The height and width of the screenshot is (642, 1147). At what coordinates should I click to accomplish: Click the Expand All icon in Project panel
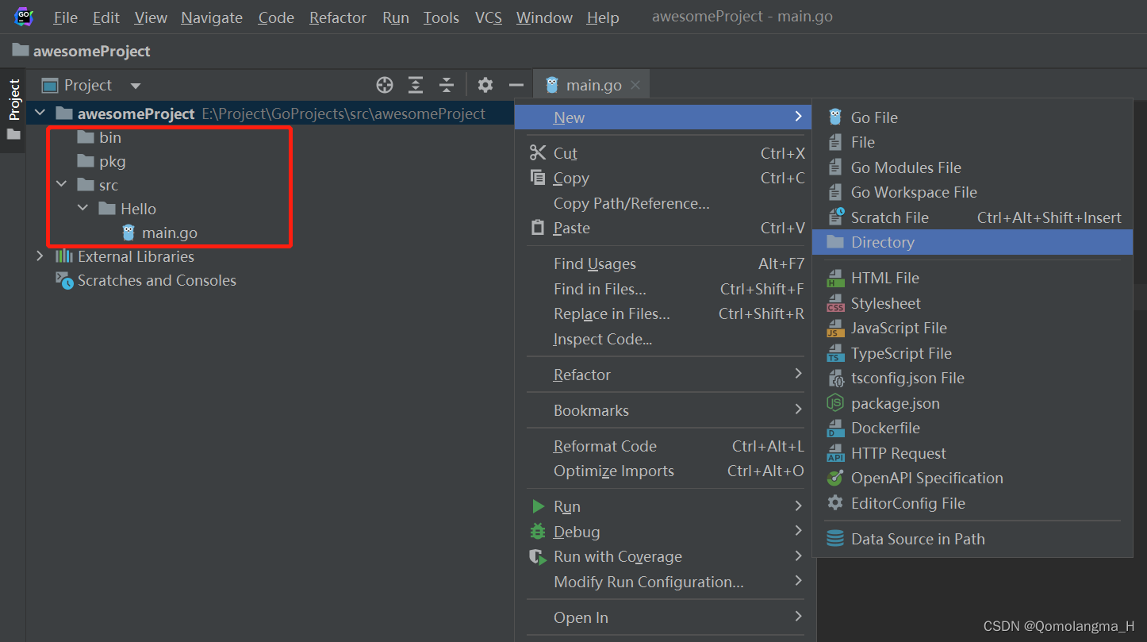point(416,85)
